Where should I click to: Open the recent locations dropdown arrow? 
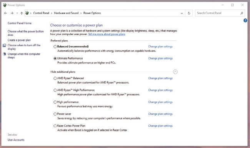pos(17,13)
